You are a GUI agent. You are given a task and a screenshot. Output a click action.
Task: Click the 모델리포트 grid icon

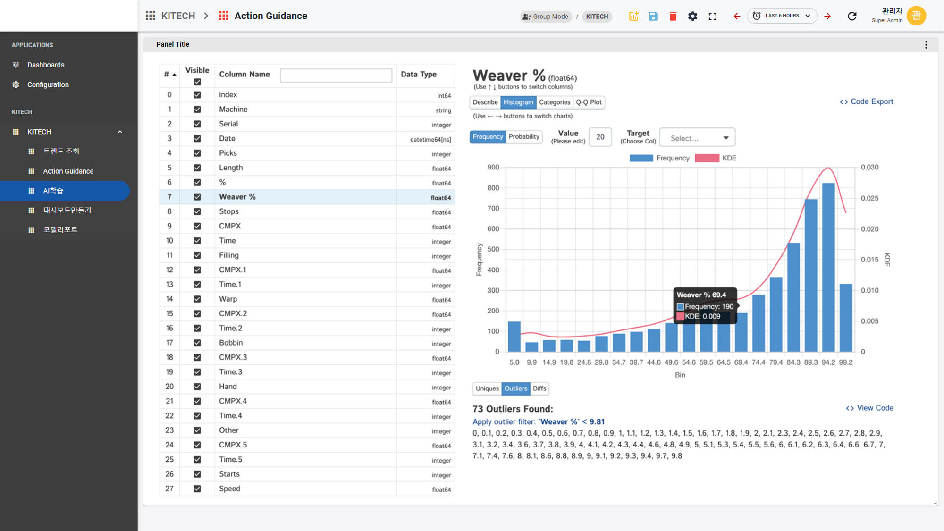click(32, 230)
